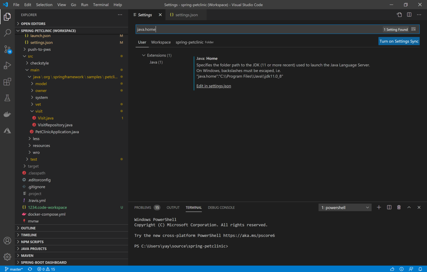Open Source Control showing 13 pending changes

[7, 49]
